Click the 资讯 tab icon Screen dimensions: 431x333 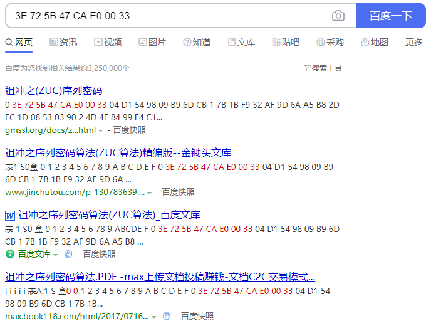click(54, 42)
